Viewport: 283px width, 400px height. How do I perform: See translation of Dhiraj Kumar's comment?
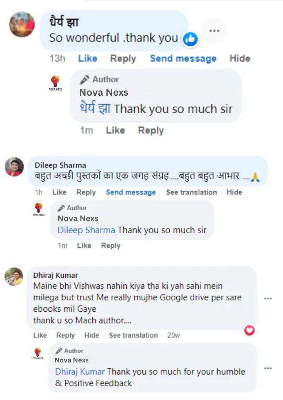click(x=133, y=335)
